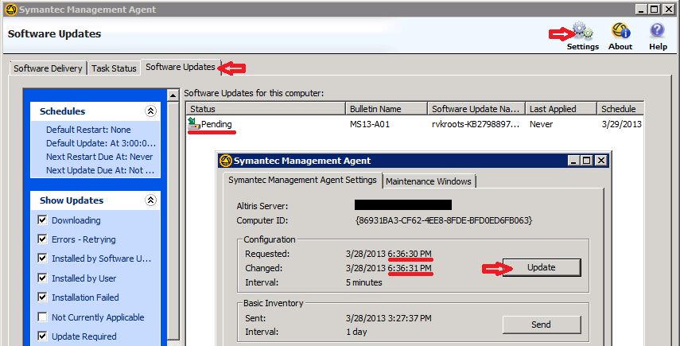Screen dimensions: 680x346
Task: Click the Computer ID GUID value
Action: click(x=443, y=220)
